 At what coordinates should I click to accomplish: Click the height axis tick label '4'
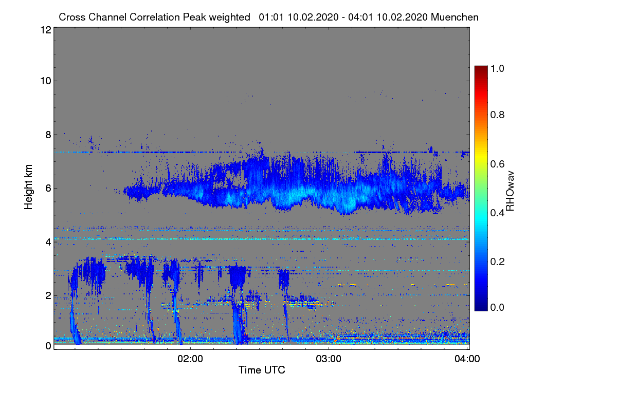click(x=48, y=241)
